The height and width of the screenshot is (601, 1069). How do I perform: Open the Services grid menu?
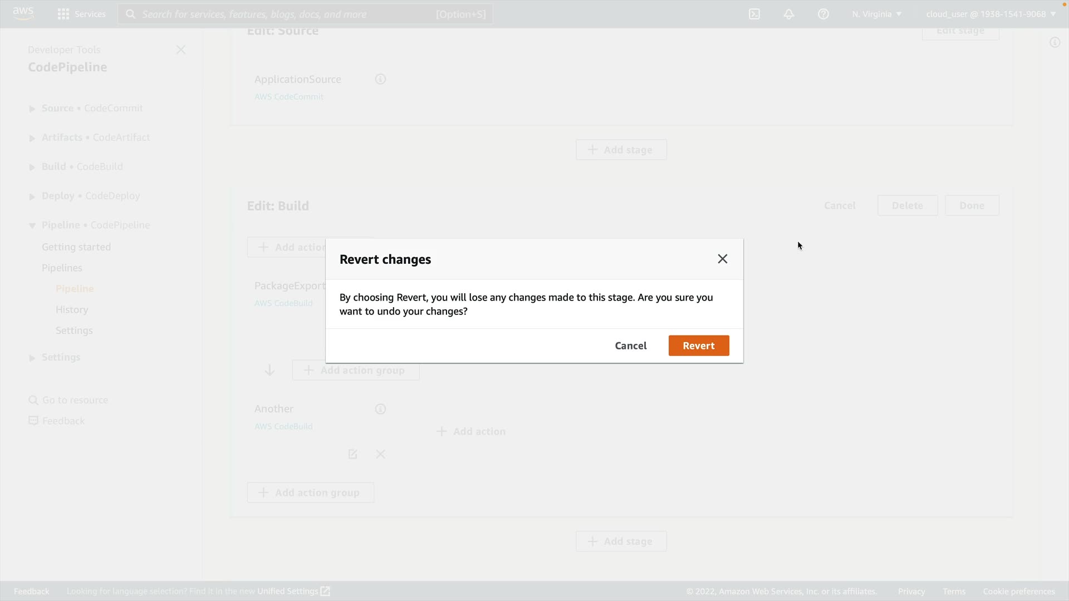pos(63,14)
